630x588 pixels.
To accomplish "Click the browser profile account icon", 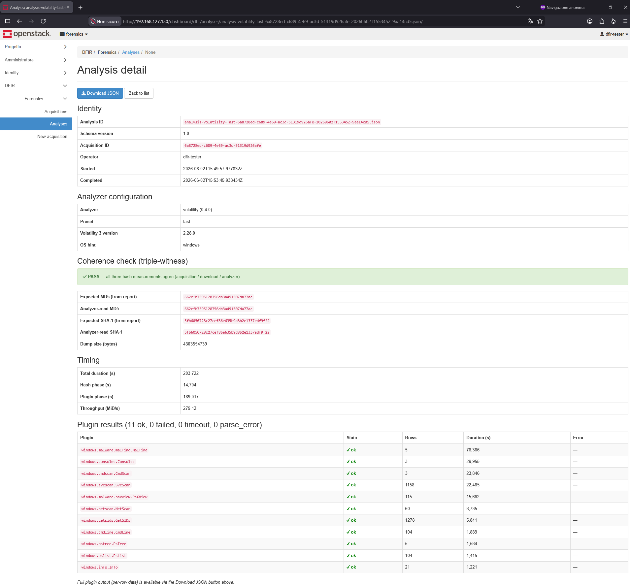I will [590, 21].
